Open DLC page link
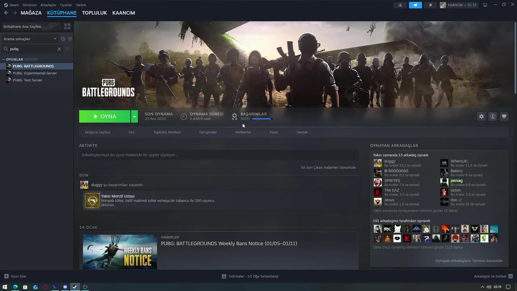 pos(132,132)
